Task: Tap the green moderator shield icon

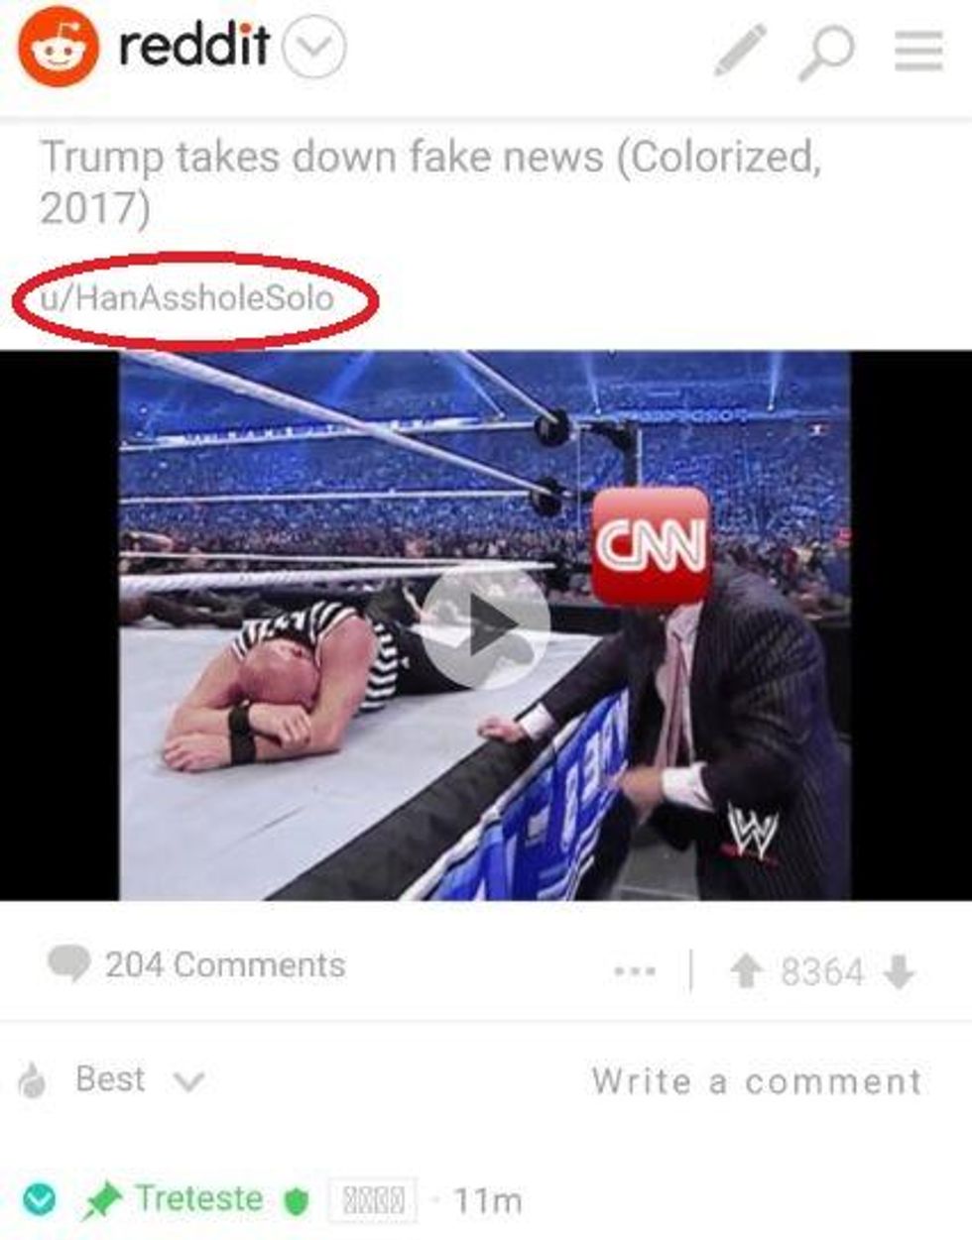Action: click(x=296, y=1201)
